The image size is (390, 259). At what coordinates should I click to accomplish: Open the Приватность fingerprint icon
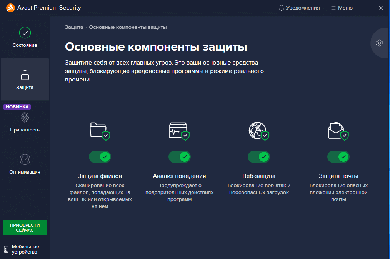[x=25, y=118]
